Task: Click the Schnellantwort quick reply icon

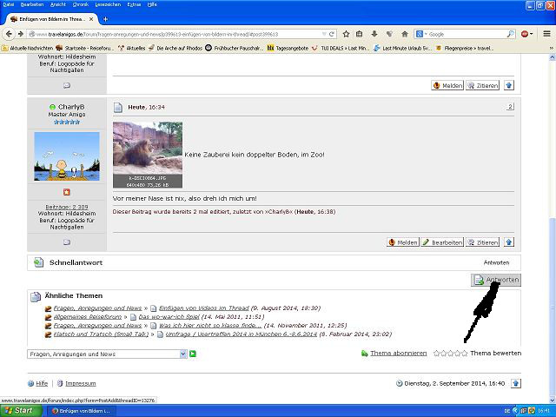Action: 38,261
